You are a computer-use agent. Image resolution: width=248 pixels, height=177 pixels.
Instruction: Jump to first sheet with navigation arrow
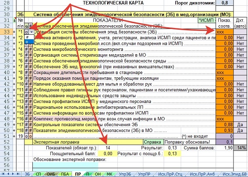click(x=3, y=174)
